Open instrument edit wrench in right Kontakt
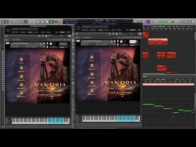Image resolution: width=196 pixels, height=147 pixels. point(78,41)
